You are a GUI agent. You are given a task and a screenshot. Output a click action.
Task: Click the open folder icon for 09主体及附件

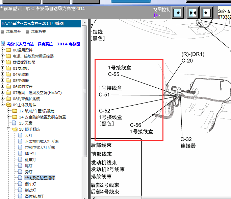[x=8, y=105]
